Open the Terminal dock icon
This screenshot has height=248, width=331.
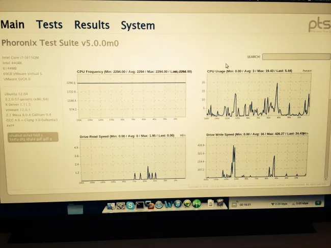tap(140, 205)
